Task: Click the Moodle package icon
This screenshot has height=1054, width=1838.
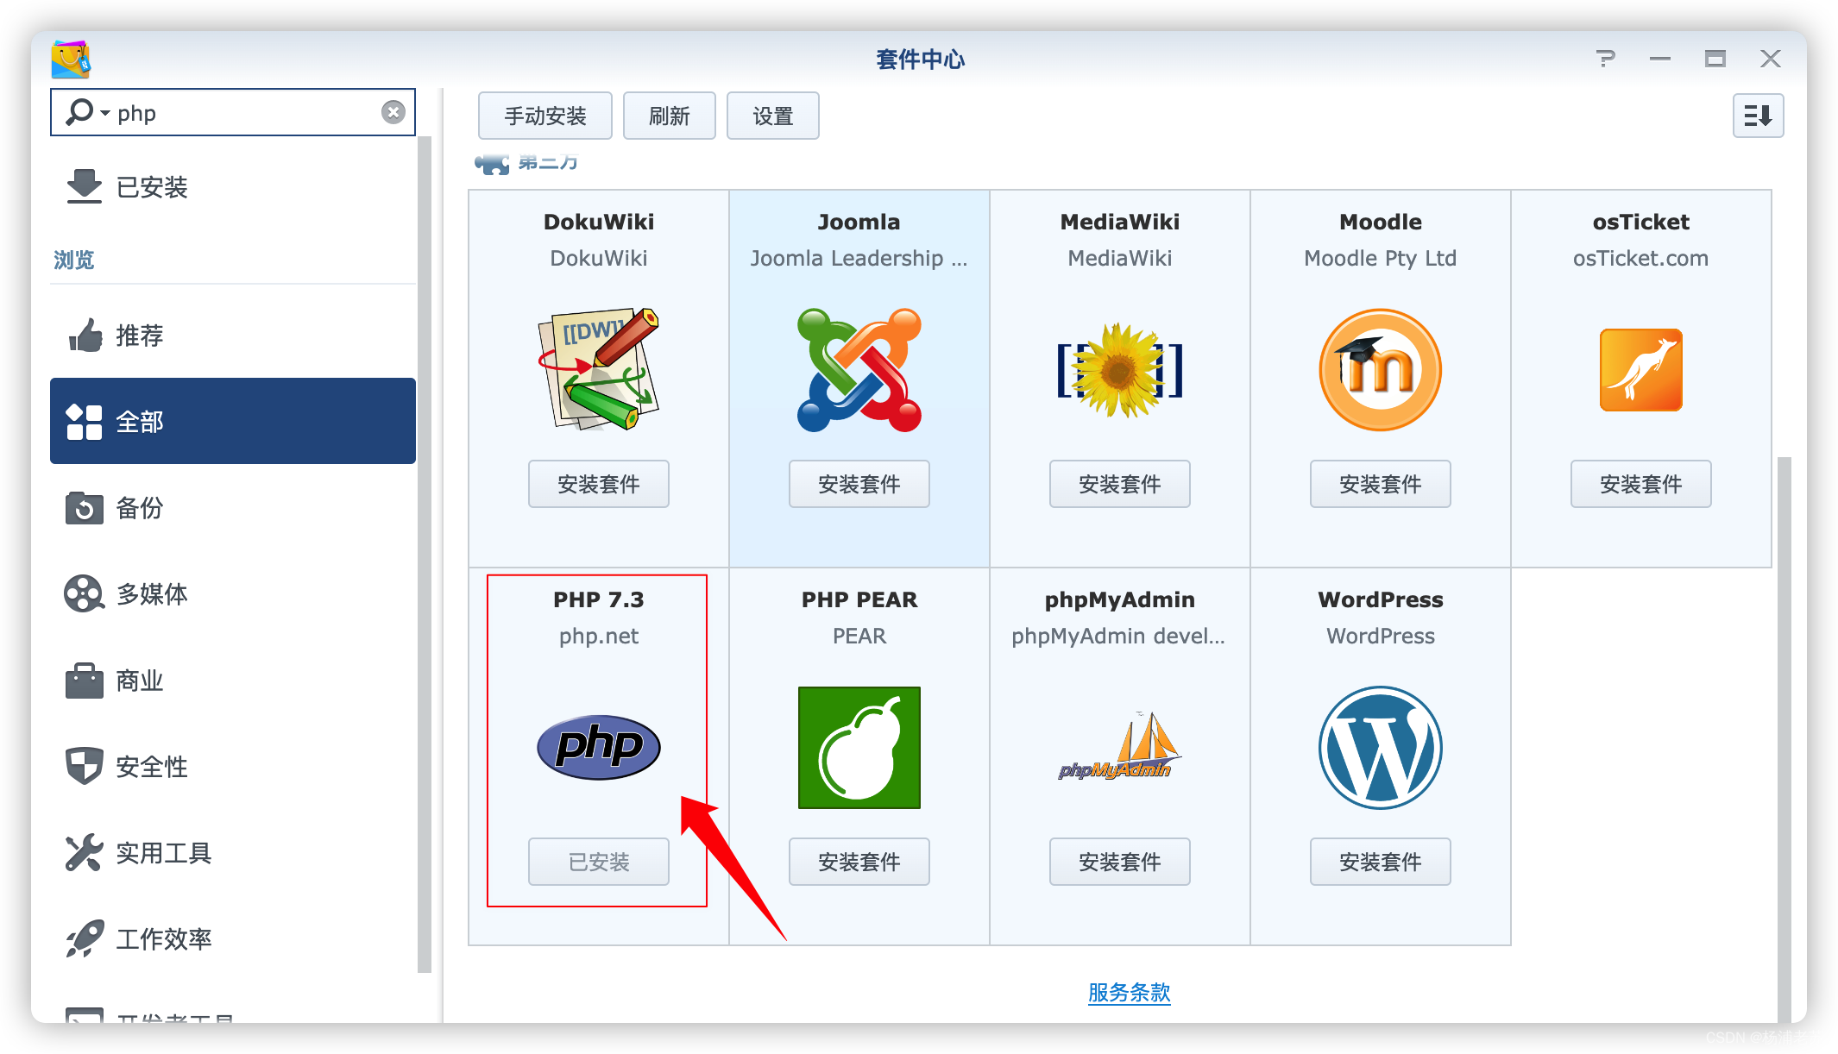Action: 1381,370
